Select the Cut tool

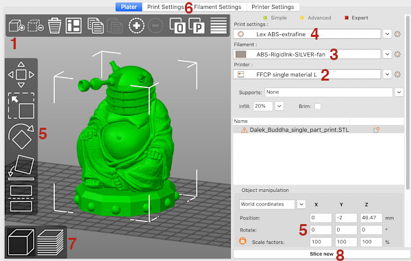point(21,198)
